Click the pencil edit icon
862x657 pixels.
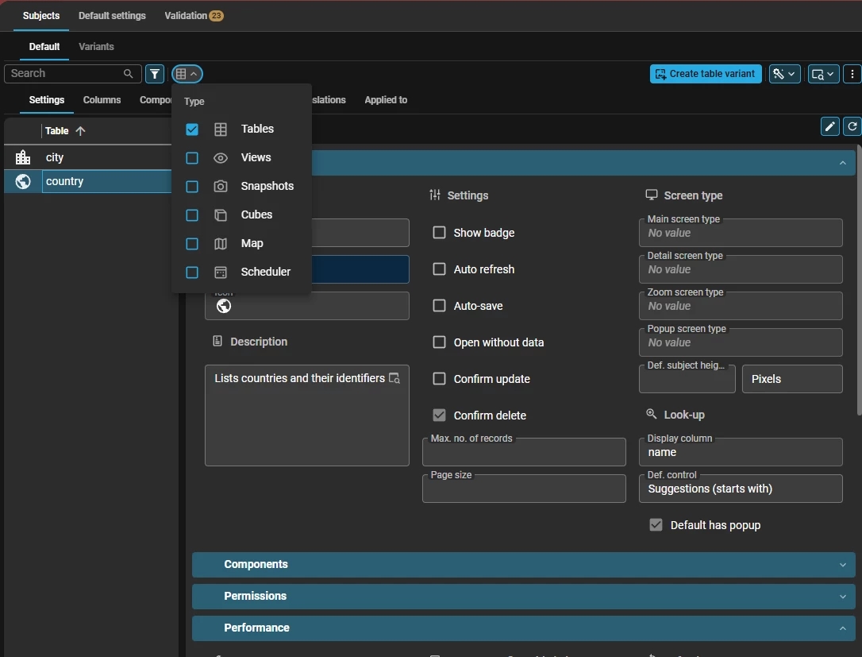[829, 126]
